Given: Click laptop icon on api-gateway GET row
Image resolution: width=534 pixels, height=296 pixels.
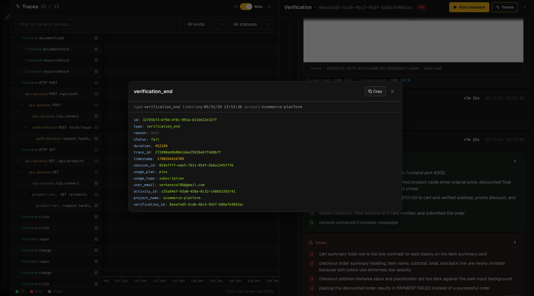Looking at the screenshot, I should tap(96, 172).
